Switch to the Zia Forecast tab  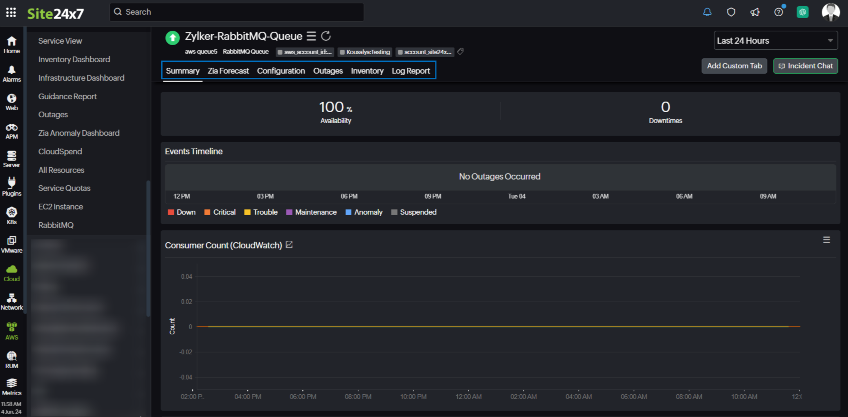pos(228,71)
